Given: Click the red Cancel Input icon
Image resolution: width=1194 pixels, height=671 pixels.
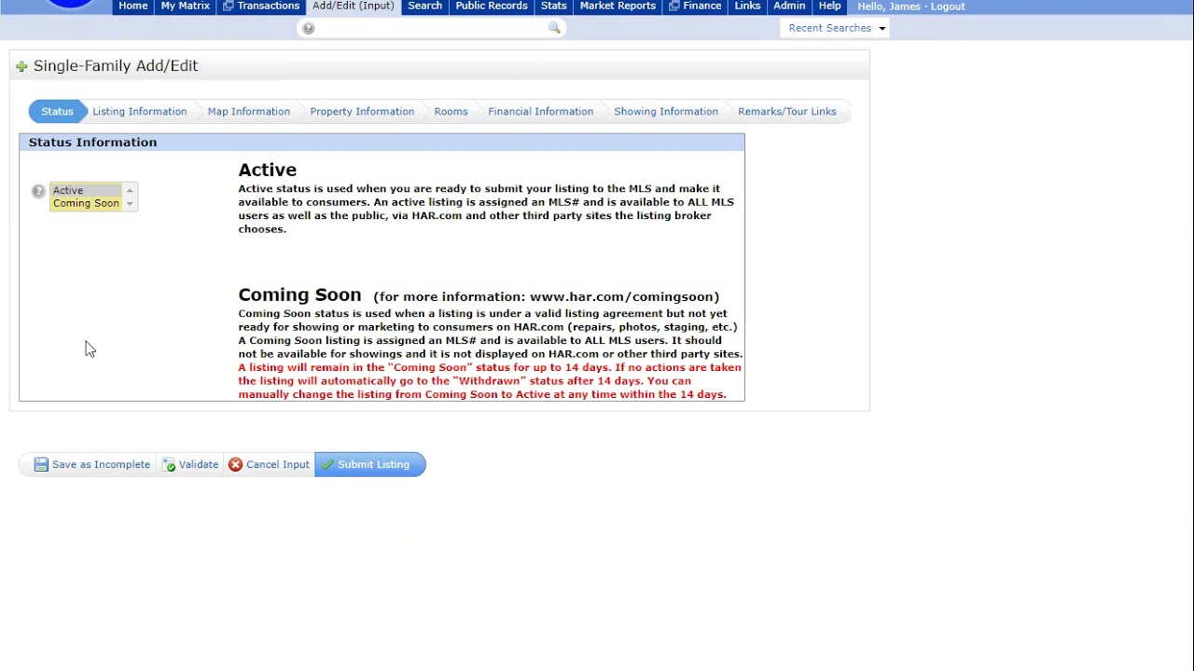Looking at the screenshot, I should [235, 464].
